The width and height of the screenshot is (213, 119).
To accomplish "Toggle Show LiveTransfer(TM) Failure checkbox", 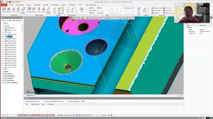I will pos(44,101).
